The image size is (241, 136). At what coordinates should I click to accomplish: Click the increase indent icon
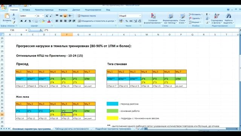click(x=74, y=21)
